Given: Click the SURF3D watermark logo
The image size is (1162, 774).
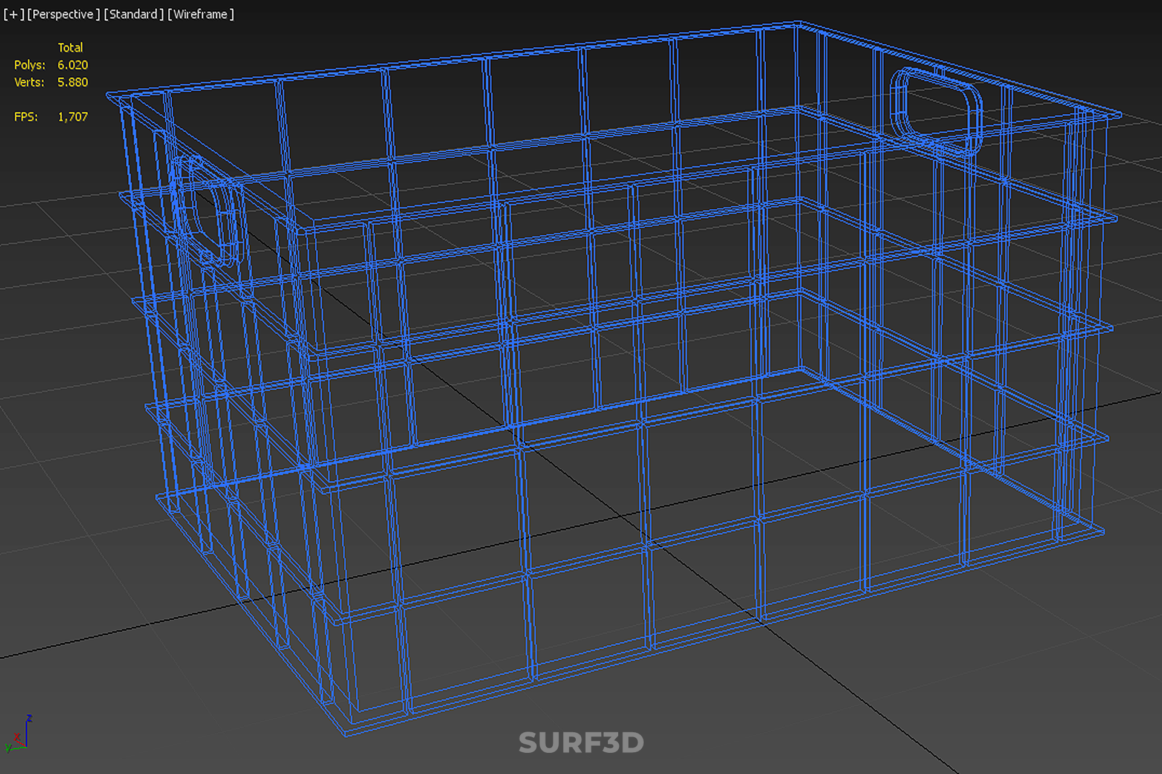Looking at the screenshot, I should [581, 743].
